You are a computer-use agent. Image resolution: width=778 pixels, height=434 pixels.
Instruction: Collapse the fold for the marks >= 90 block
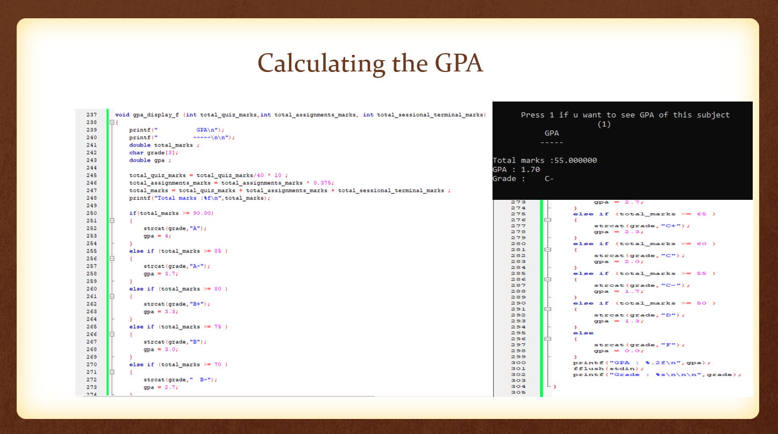pyautogui.click(x=111, y=220)
